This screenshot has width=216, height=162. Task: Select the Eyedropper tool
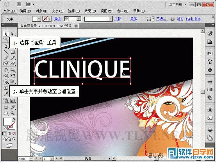[x=6, y=94]
